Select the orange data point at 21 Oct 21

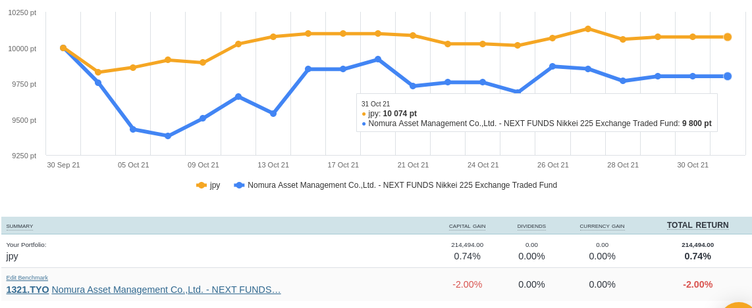coord(413,35)
